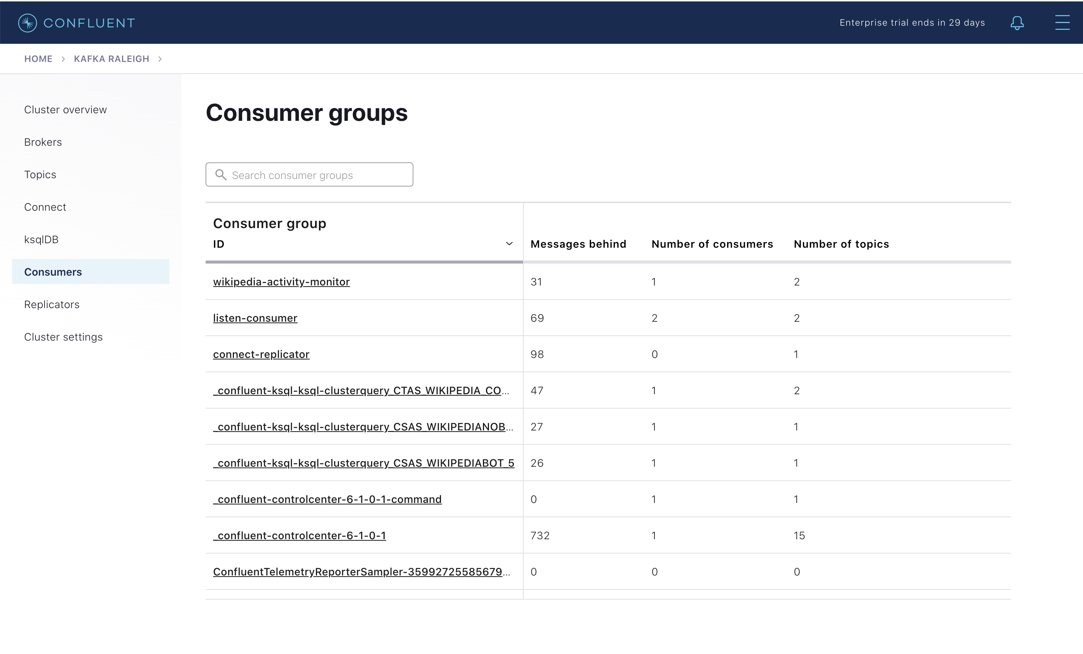Image resolution: width=1083 pixels, height=654 pixels.
Task: Open the hamburger menu
Action: [x=1062, y=22]
